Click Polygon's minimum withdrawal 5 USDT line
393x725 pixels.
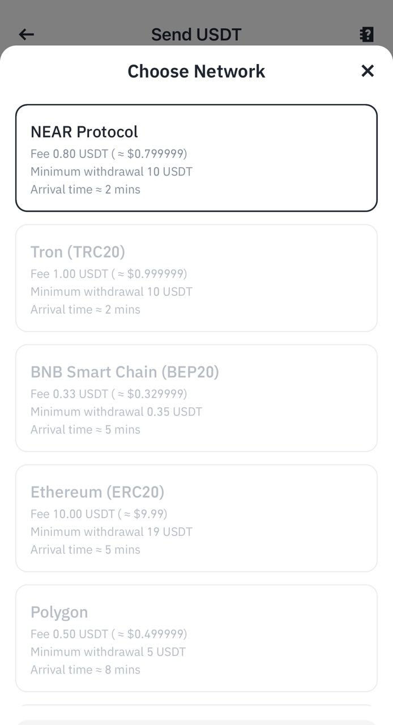(108, 651)
